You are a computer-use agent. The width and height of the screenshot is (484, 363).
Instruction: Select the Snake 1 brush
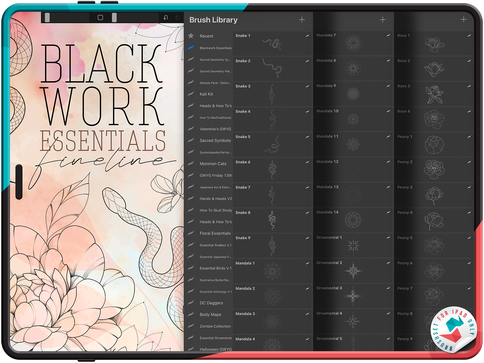[x=272, y=44]
